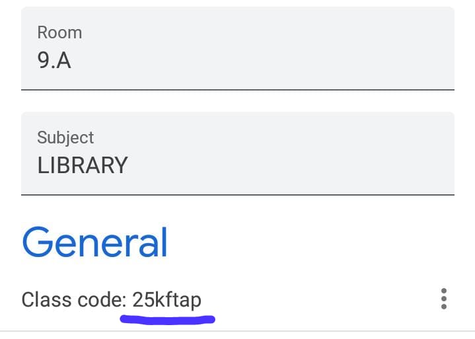Click the blue General heading

tap(95, 243)
